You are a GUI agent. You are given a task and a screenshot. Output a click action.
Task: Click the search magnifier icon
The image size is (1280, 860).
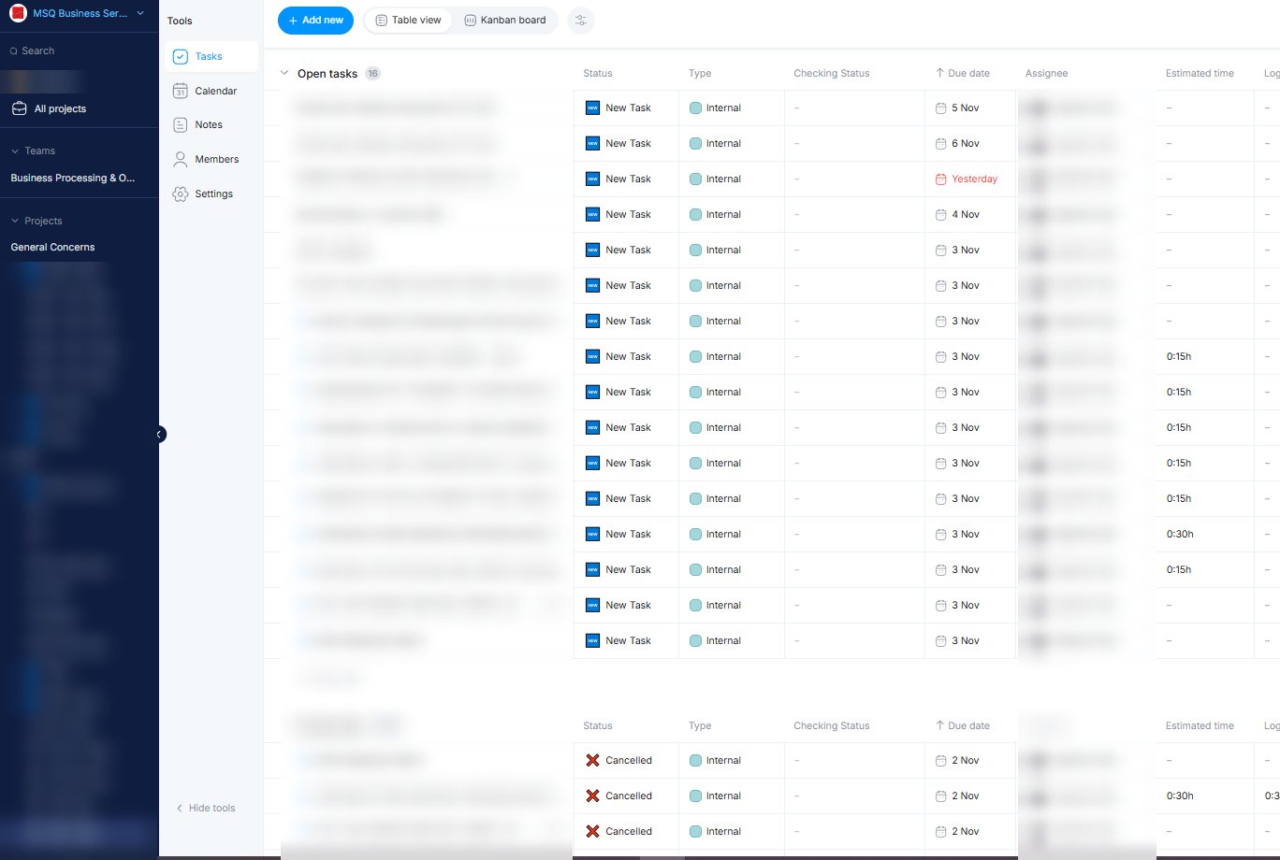14,50
